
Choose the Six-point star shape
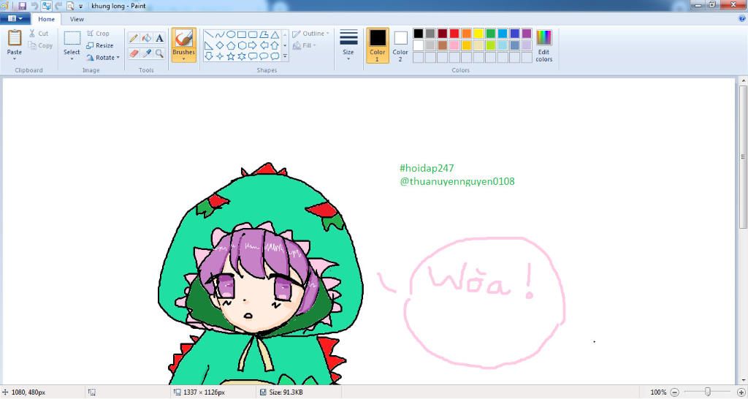(x=241, y=56)
